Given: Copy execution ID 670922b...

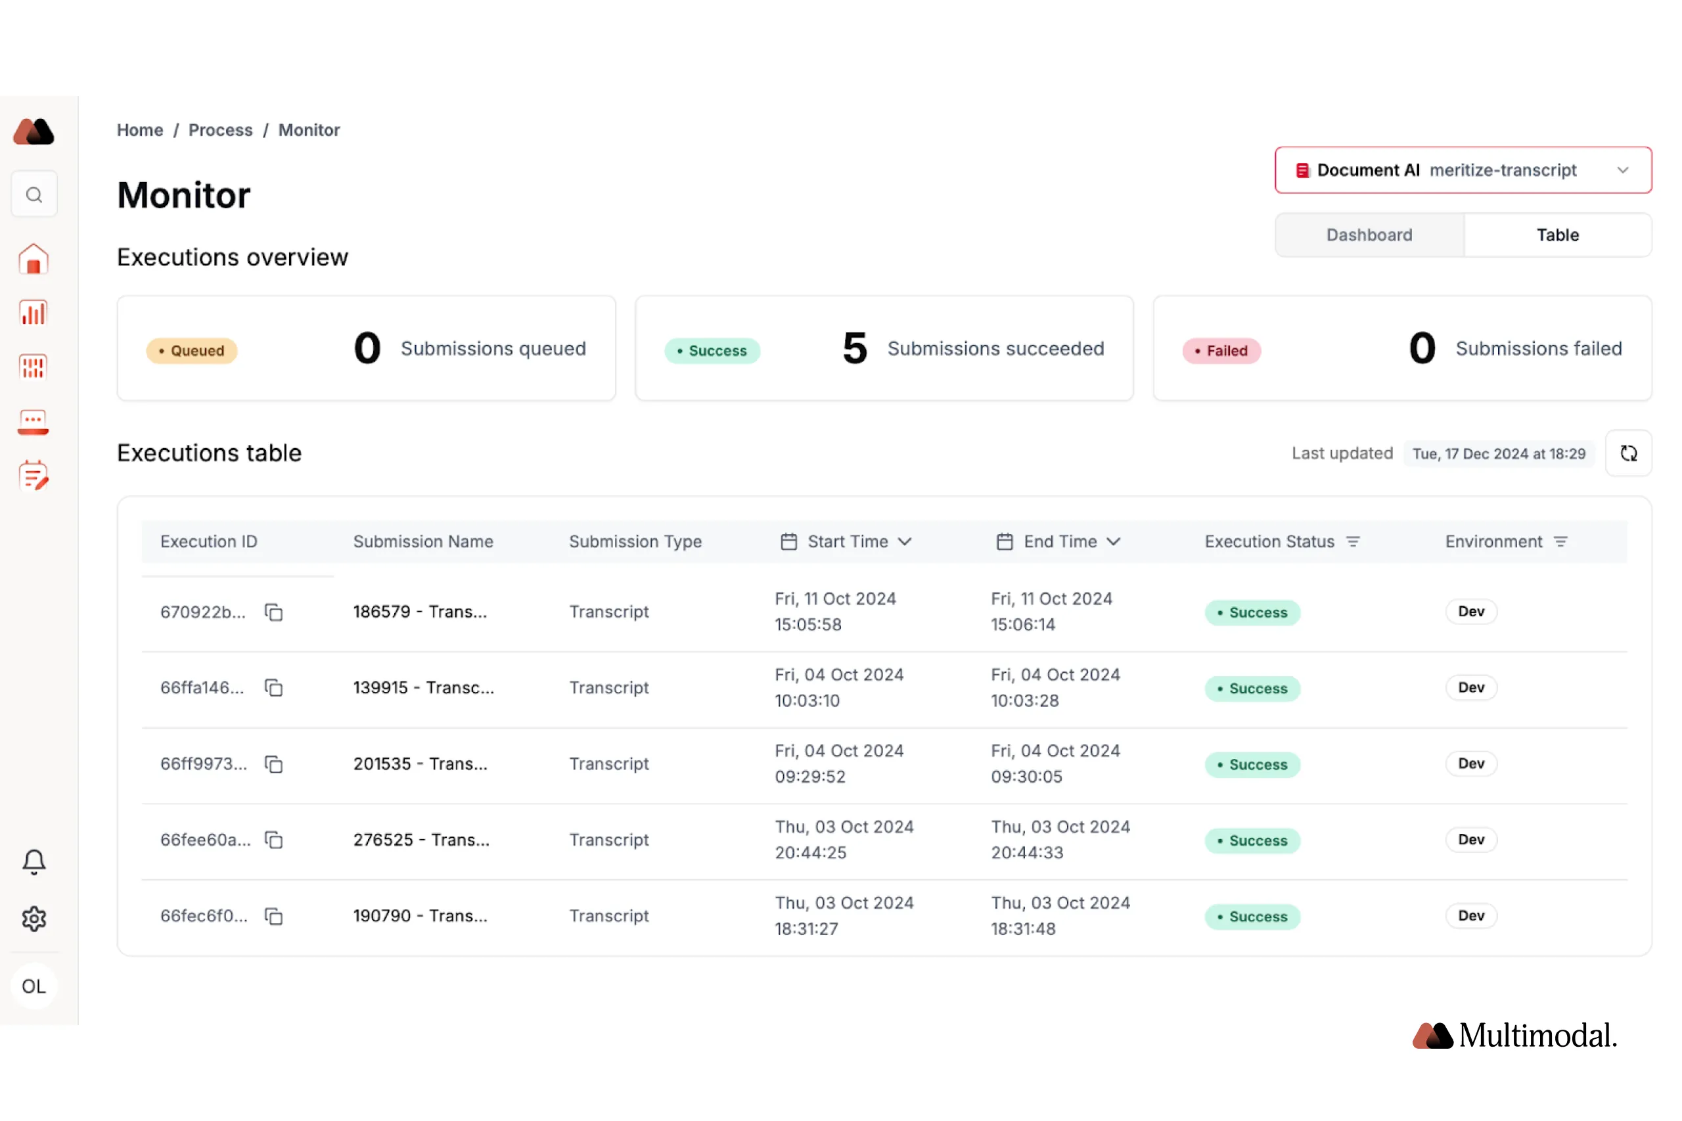Looking at the screenshot, I should [274, 612].
